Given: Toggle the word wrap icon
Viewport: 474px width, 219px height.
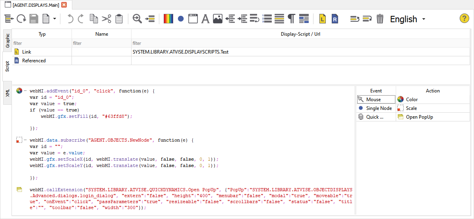Looking at the screenshot, I should point(255,19).
